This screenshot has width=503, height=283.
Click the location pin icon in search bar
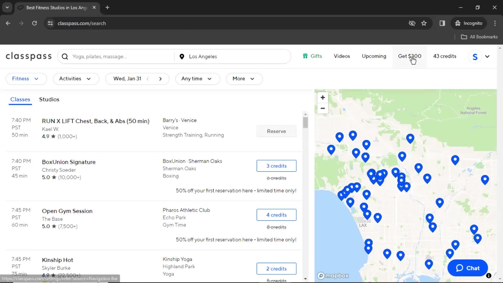click(x=182, y=56)
